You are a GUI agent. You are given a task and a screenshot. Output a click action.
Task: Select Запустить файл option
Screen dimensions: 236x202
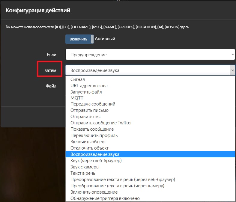click(x=150, y=92)
